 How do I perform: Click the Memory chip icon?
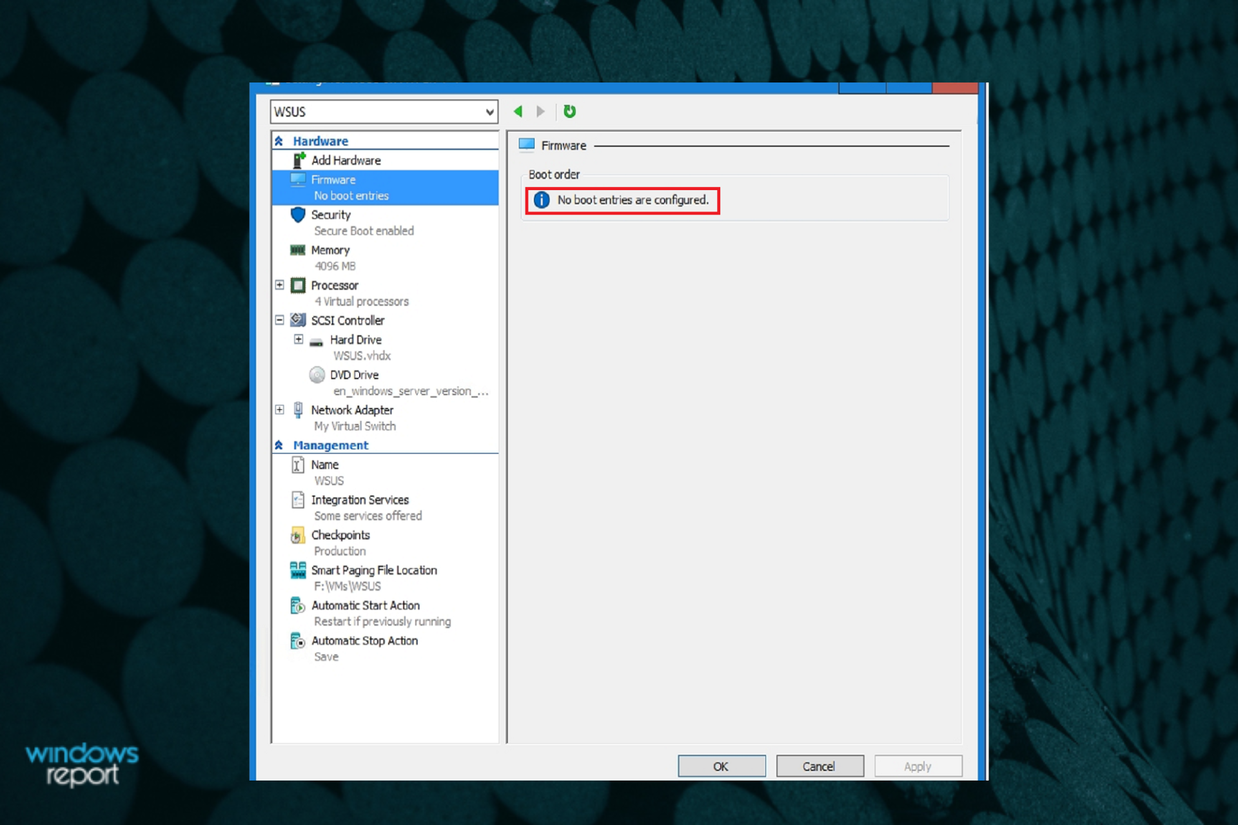click(298, 250)
